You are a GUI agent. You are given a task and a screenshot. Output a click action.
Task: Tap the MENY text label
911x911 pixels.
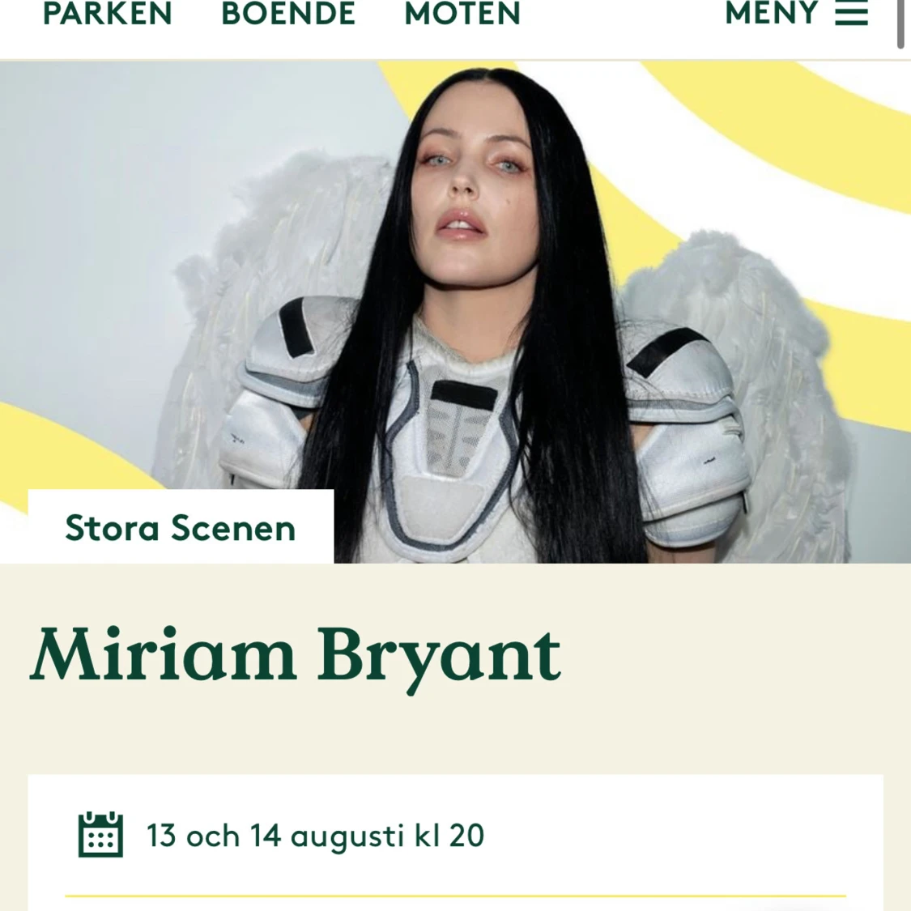pos(772,13)
